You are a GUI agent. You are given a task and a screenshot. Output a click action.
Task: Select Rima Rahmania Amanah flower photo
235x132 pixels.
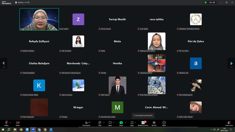pyautogui.click(x=157, y=85)
